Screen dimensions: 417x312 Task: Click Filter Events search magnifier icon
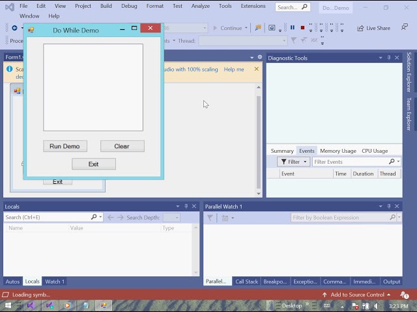pos(392,161)
